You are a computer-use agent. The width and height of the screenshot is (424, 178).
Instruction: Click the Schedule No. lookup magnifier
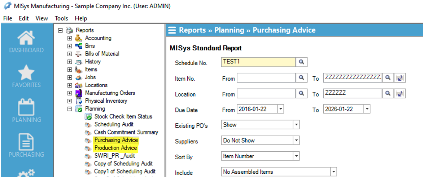tap(302, 62)
